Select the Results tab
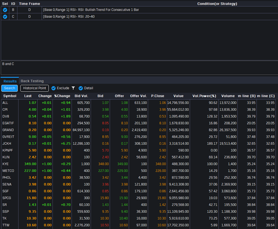 click(10, 81)
